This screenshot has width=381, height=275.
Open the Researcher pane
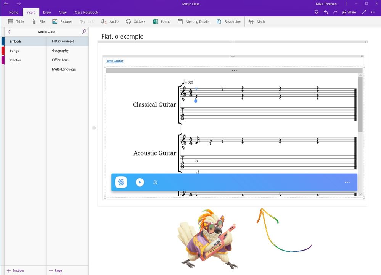pyautogui.click(x=229, y=22)
